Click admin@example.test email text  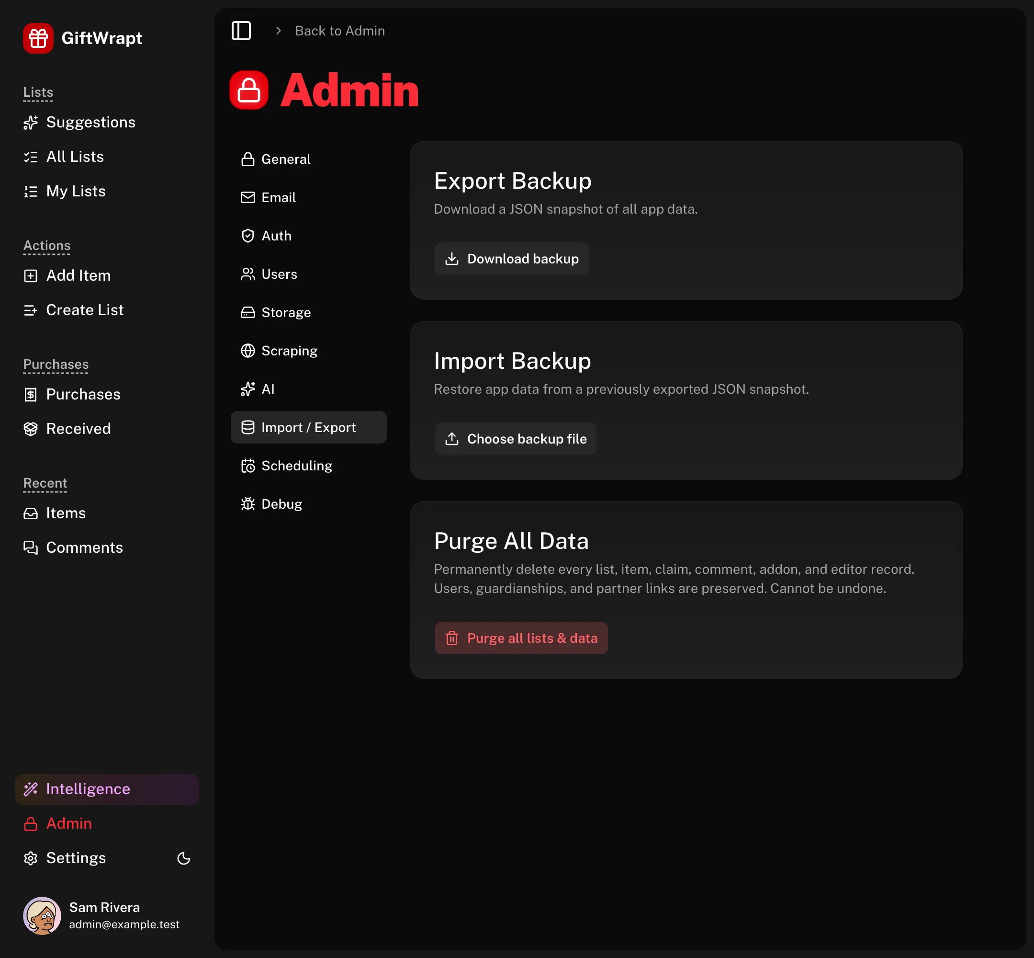click(x=124, y=924)
